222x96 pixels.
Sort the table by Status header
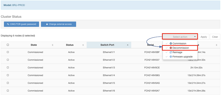tap(70, 45)
